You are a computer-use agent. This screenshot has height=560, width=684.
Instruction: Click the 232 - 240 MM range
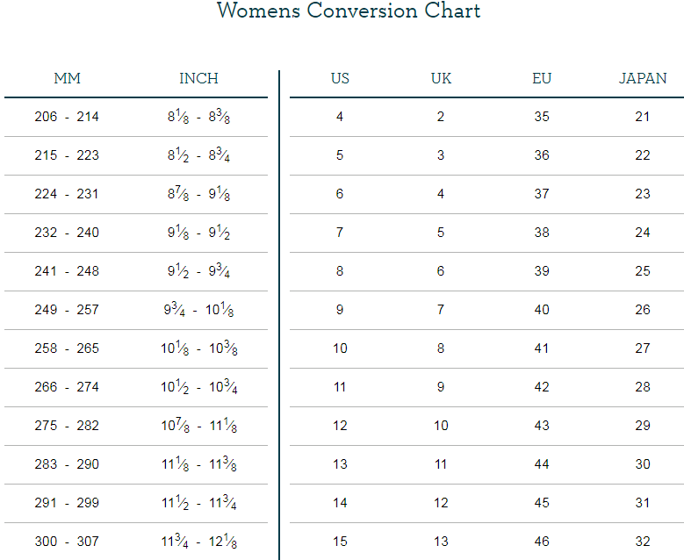pos(67,233)
